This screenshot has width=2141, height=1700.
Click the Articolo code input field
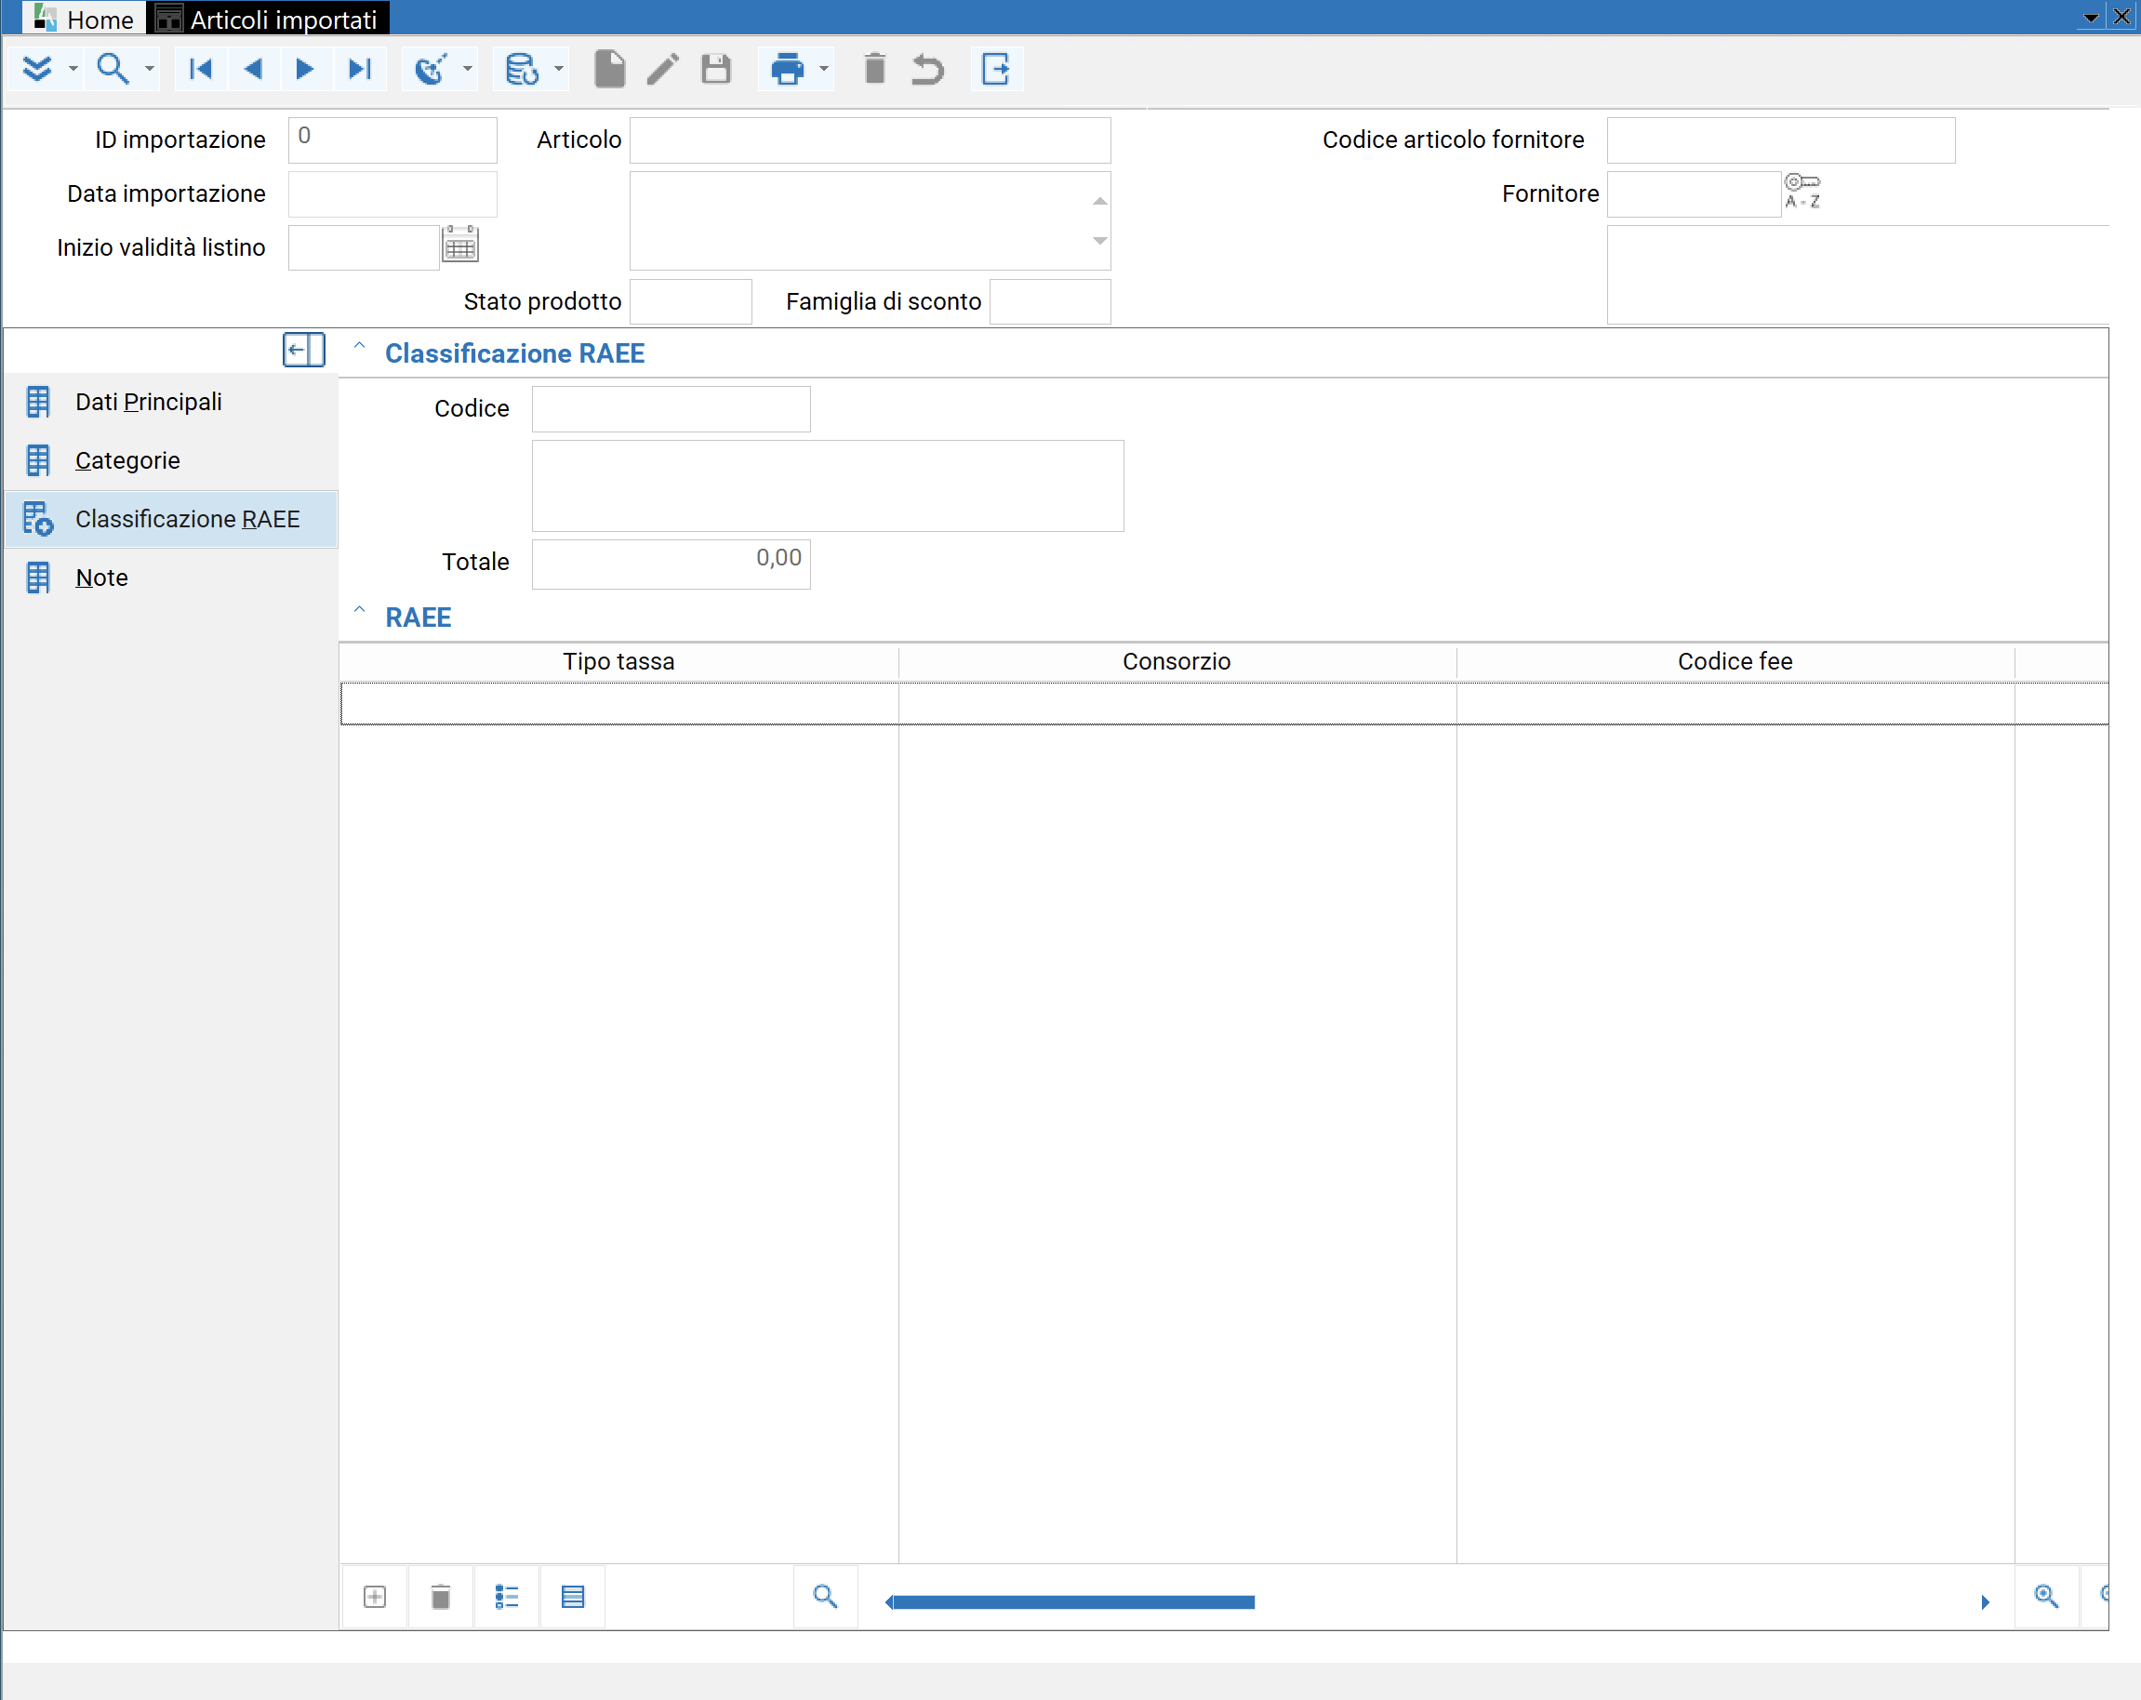870,140
